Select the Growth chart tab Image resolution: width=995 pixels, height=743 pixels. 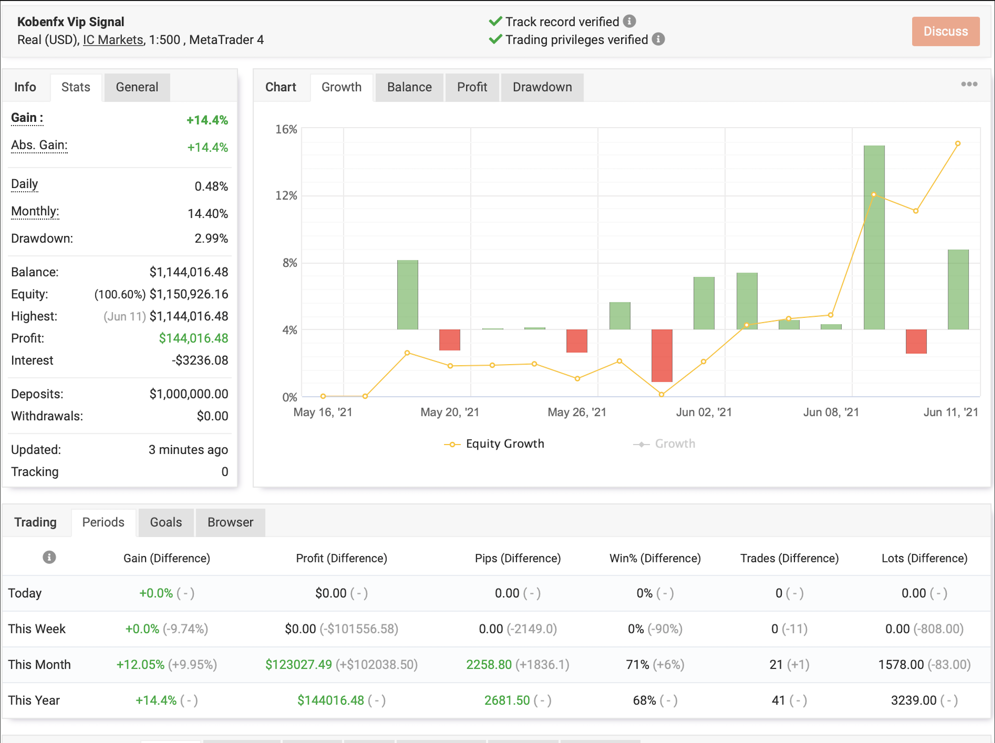pos(342,87)
